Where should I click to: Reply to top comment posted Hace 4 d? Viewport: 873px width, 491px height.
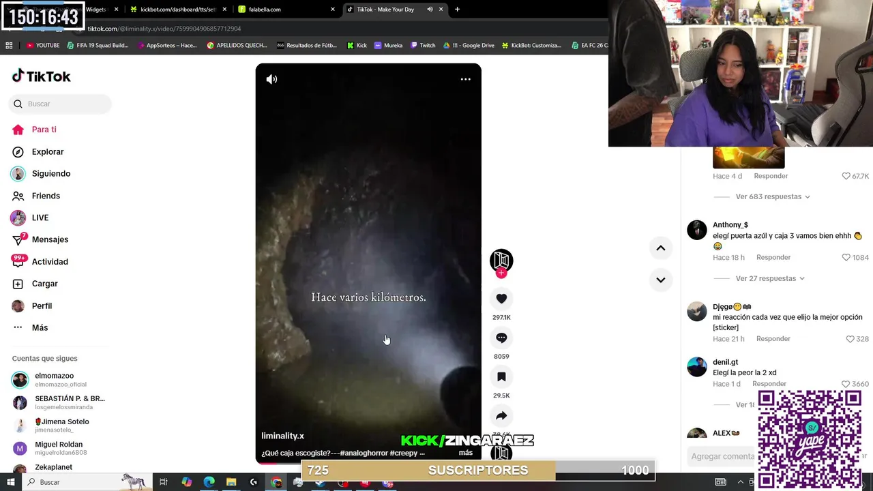point(771,176)
